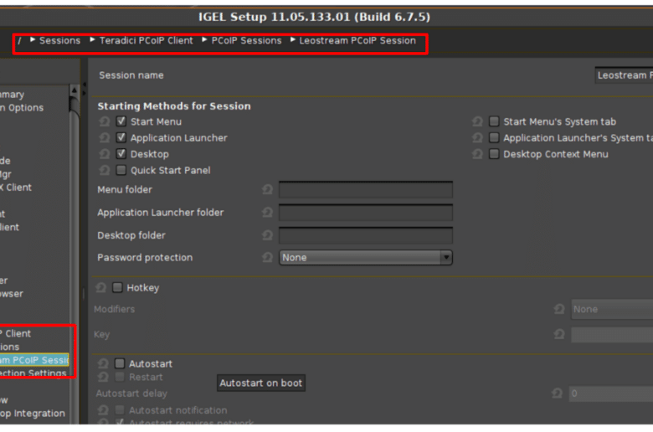Screen dimensions: 653x432
Task: Reset icon for Password protection dropdown
Action: click(x=267, y=258)
